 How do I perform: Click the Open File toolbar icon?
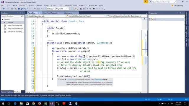coord(16,9)
